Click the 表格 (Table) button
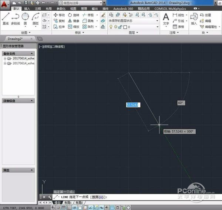222x210 pixels. 178,27
